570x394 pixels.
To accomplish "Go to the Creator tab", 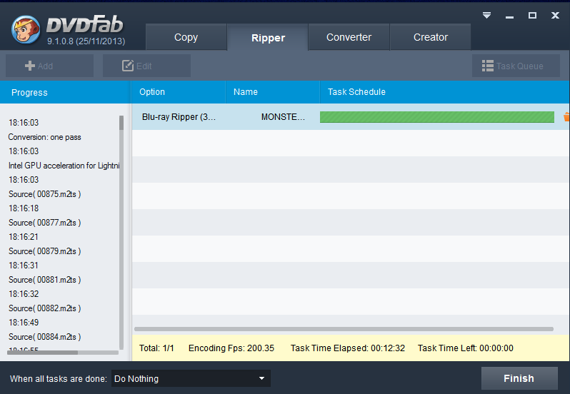I will pyautogui.click(x=431, y=37).
